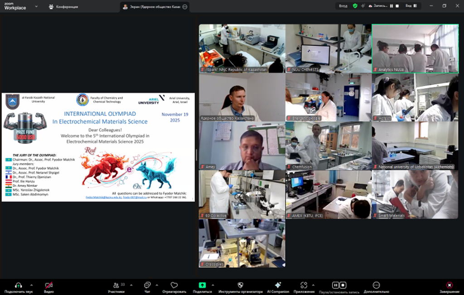Open the Приложения (Apps) icon
The height and width of the screenshot is (295, 464).
click(x=304, y=285)
